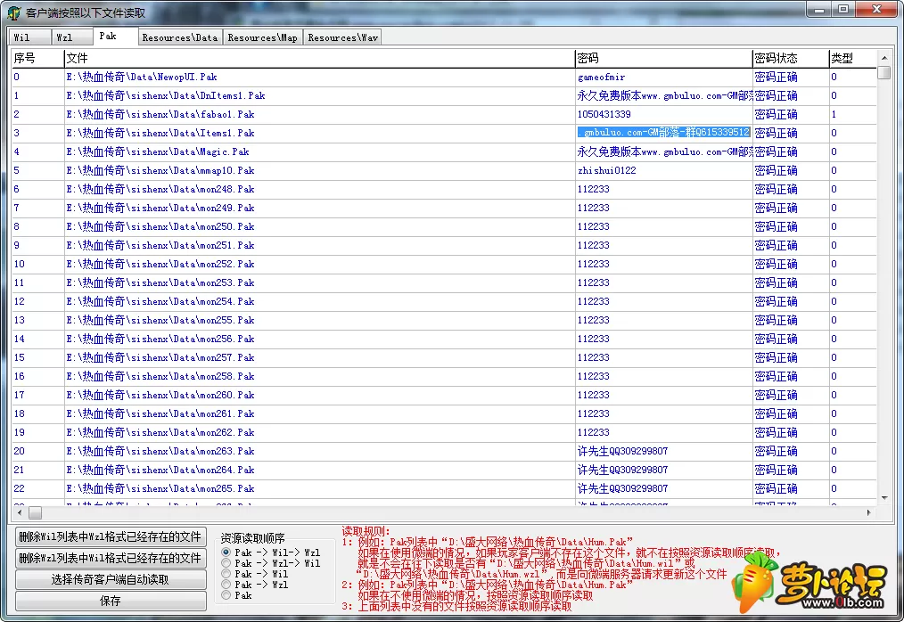Image resolution: width=904 pixels, height=622 pixels.
Task: Click the 密码 column header
Action: (x=663, y=58)
